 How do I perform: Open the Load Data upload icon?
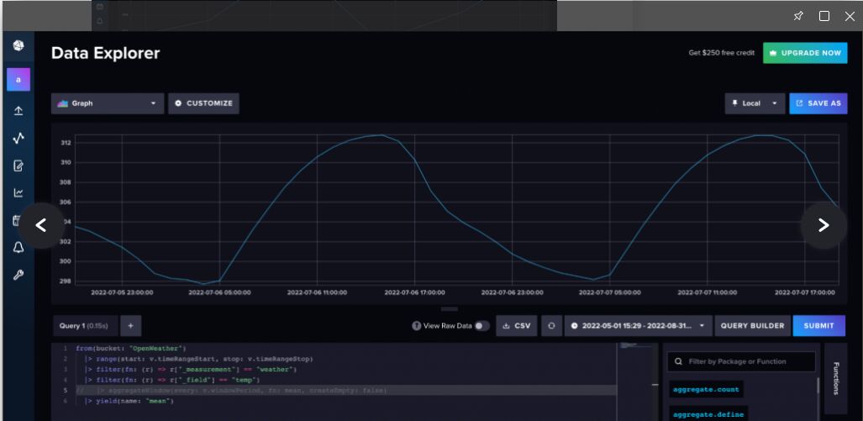(x=18, y=111)
